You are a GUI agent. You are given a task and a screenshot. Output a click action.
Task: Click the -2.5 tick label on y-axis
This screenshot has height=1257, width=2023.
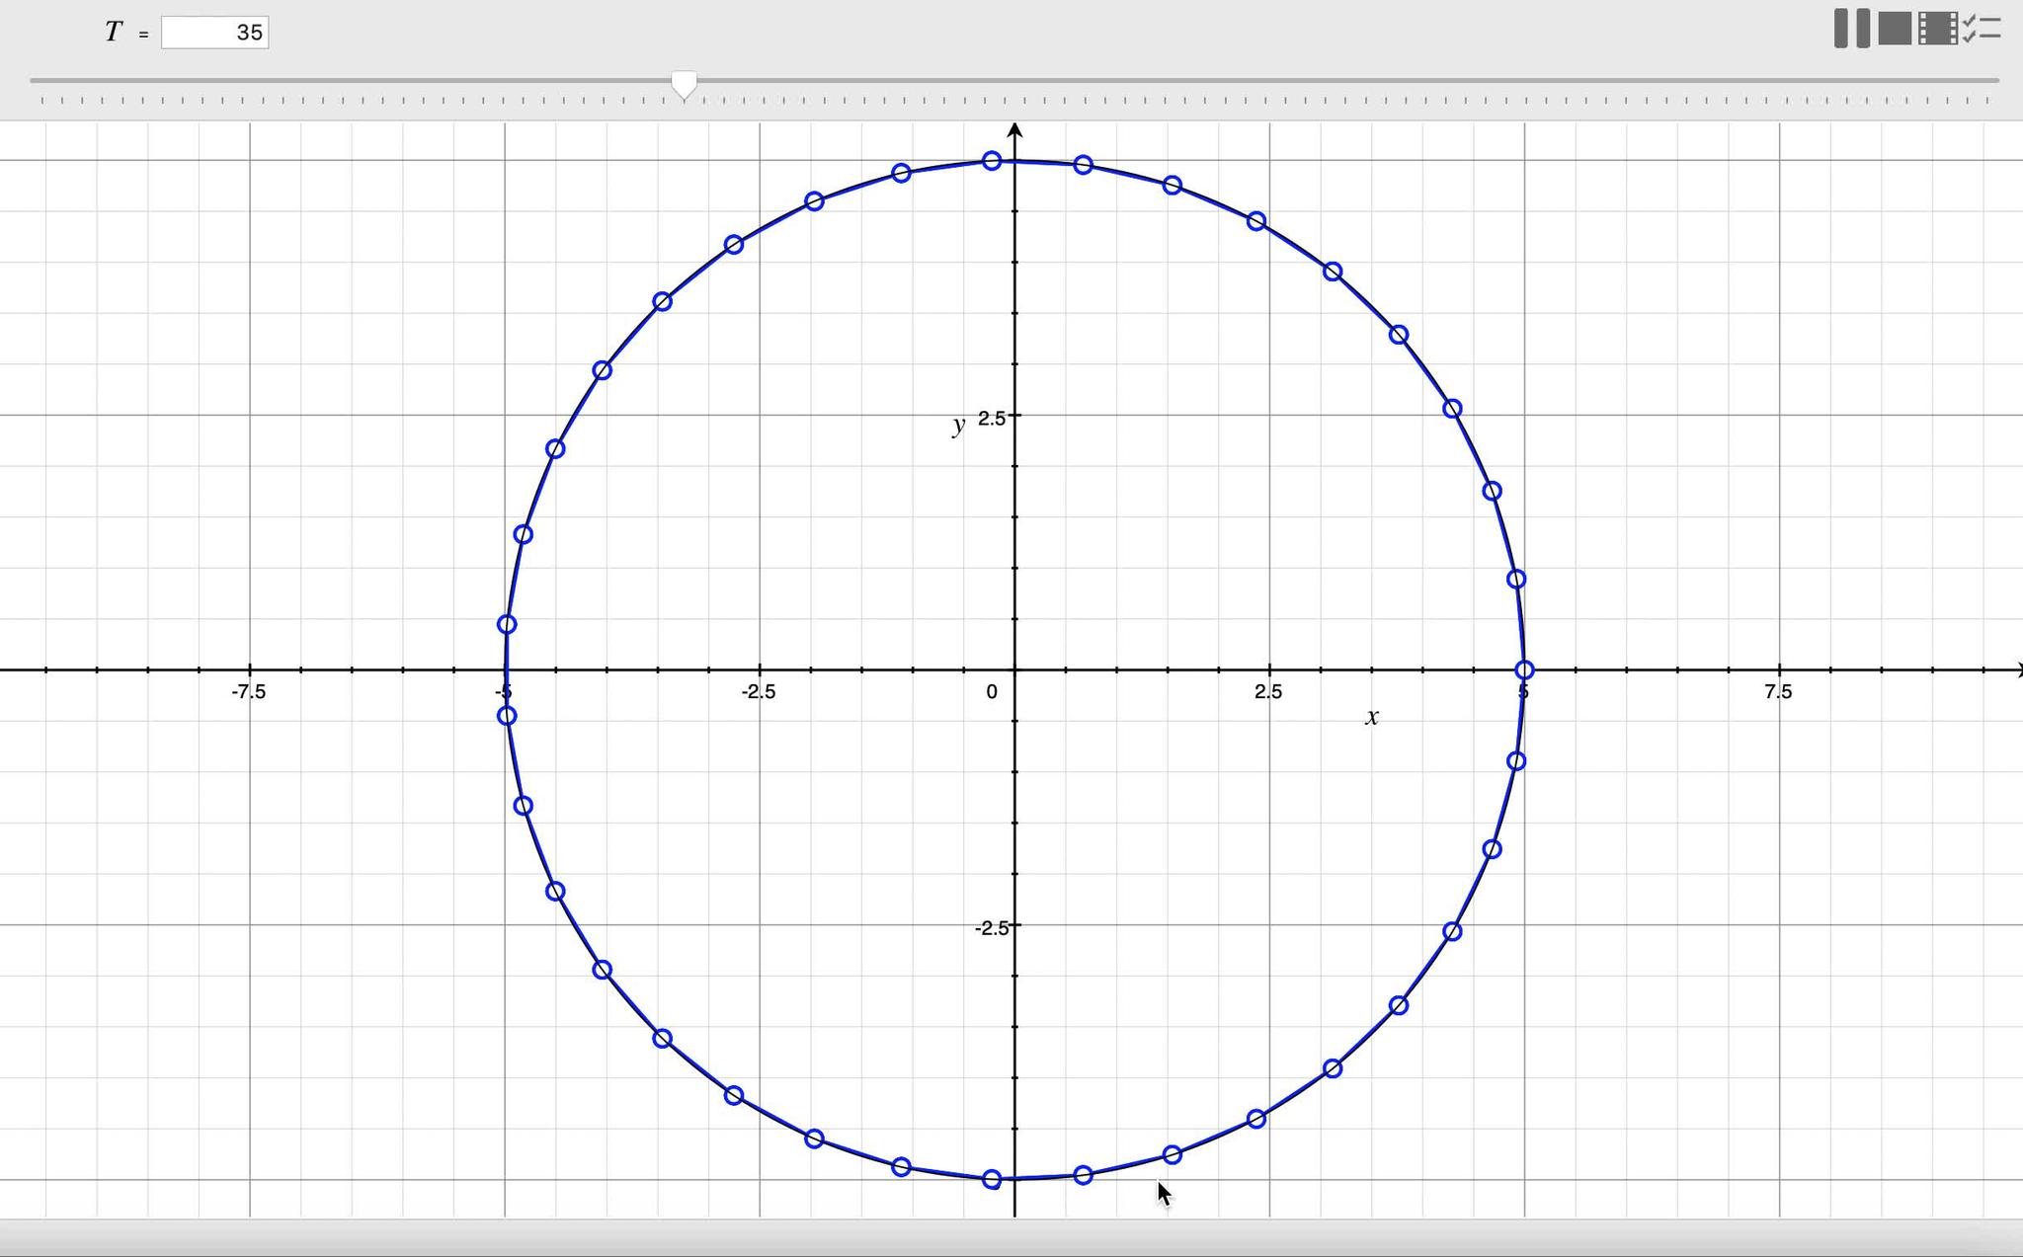[992, 928]
